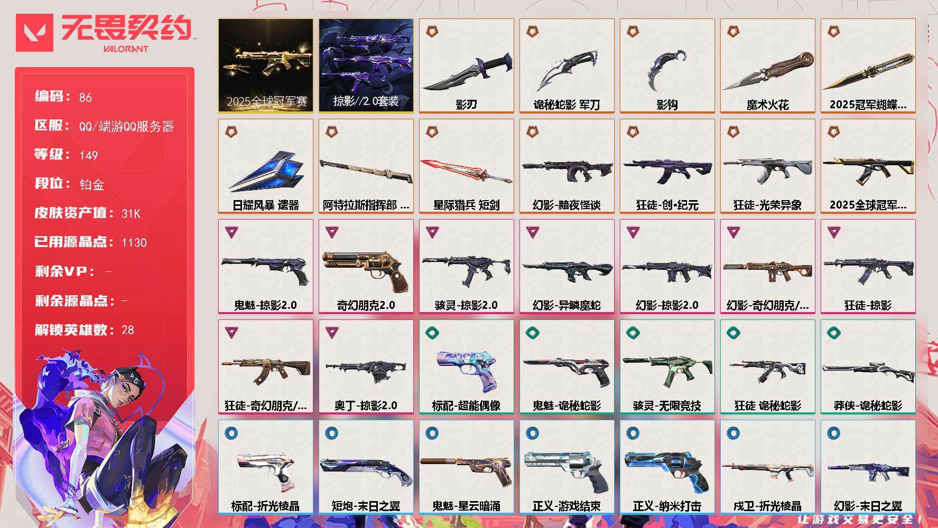Click pink triangle tier icon on 鬼魅-掠影2.0
Image resolution: width=938 pixels, height=528 pixels.
[231, 232]
